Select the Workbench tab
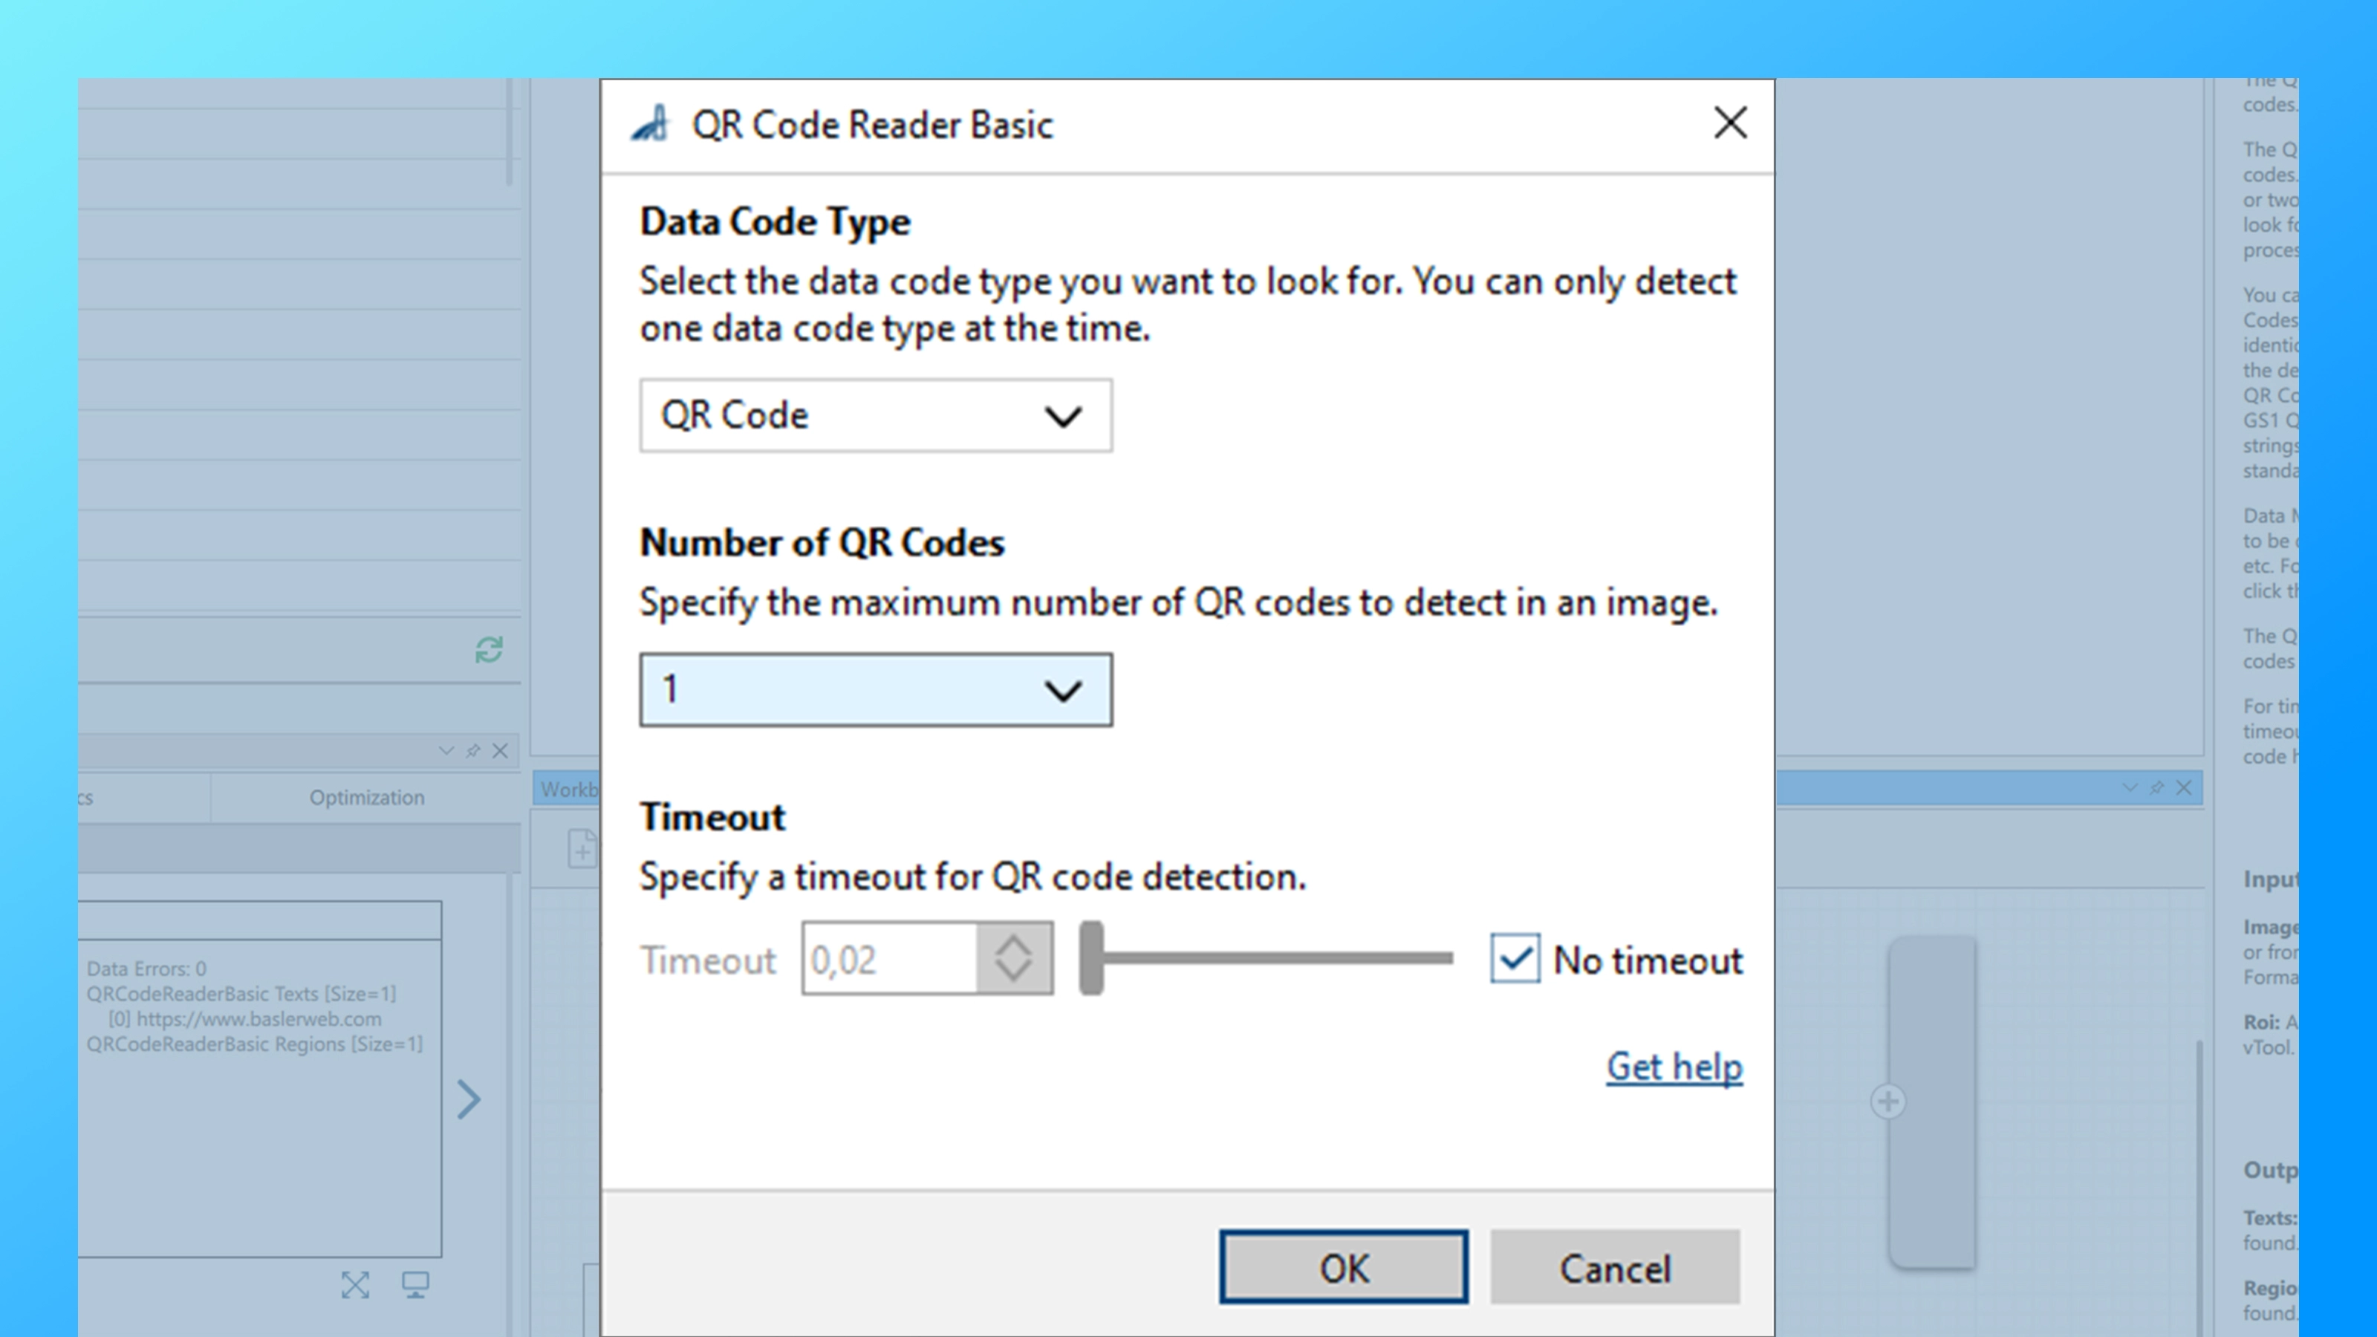Screen dimensions: 2377x1337 [568, 789]
